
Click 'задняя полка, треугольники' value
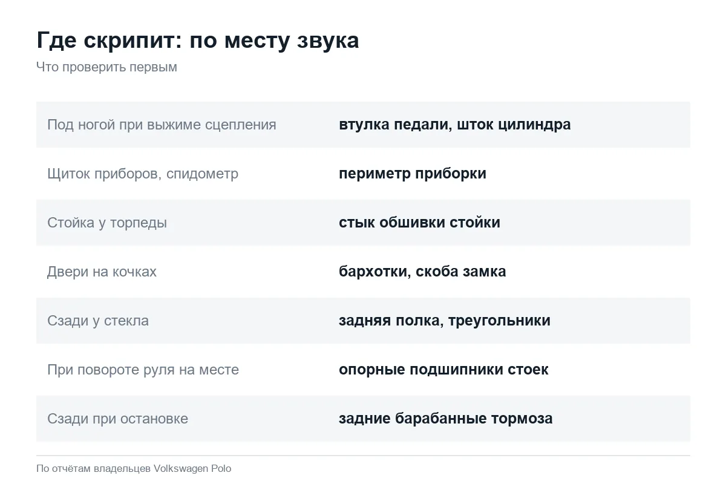(445, 321)
